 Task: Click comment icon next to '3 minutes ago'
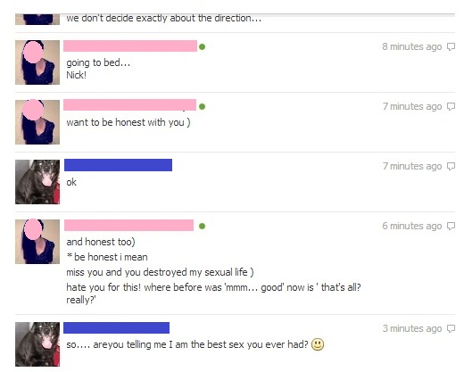pyautogui.click(x=452, y=329)
